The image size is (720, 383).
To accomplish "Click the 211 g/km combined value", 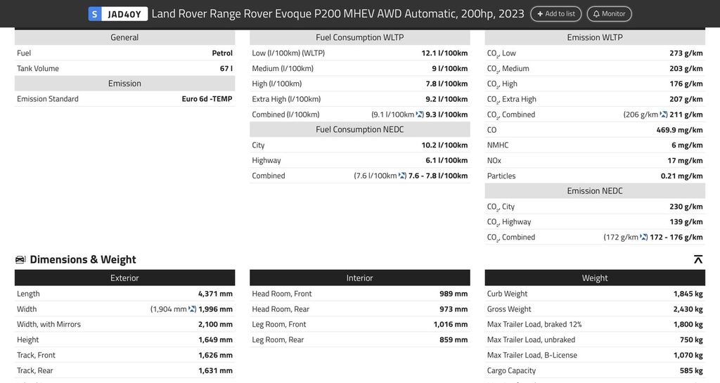I will 686,115.
